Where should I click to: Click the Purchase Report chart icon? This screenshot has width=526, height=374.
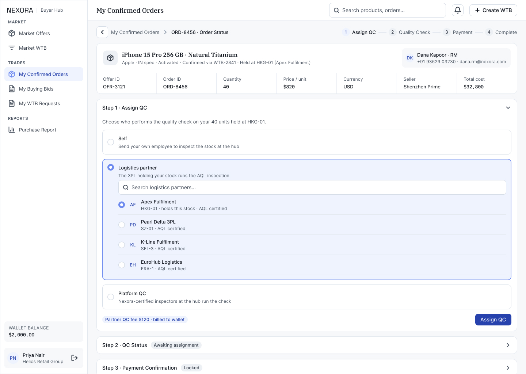tap(12, 130)
